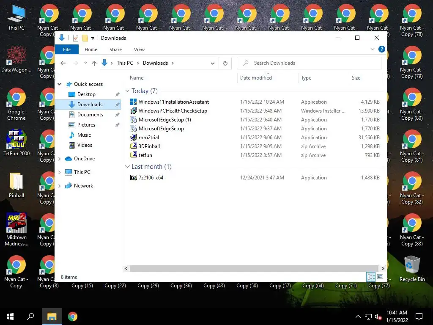
Task: Open the Recycle Bin
Action: tap(412, 269)
